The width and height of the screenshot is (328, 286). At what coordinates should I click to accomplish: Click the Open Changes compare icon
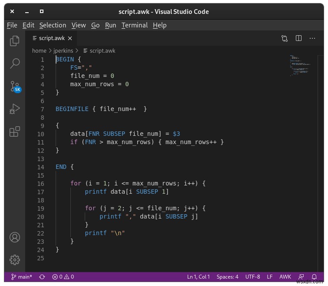(x=284, y=38)
